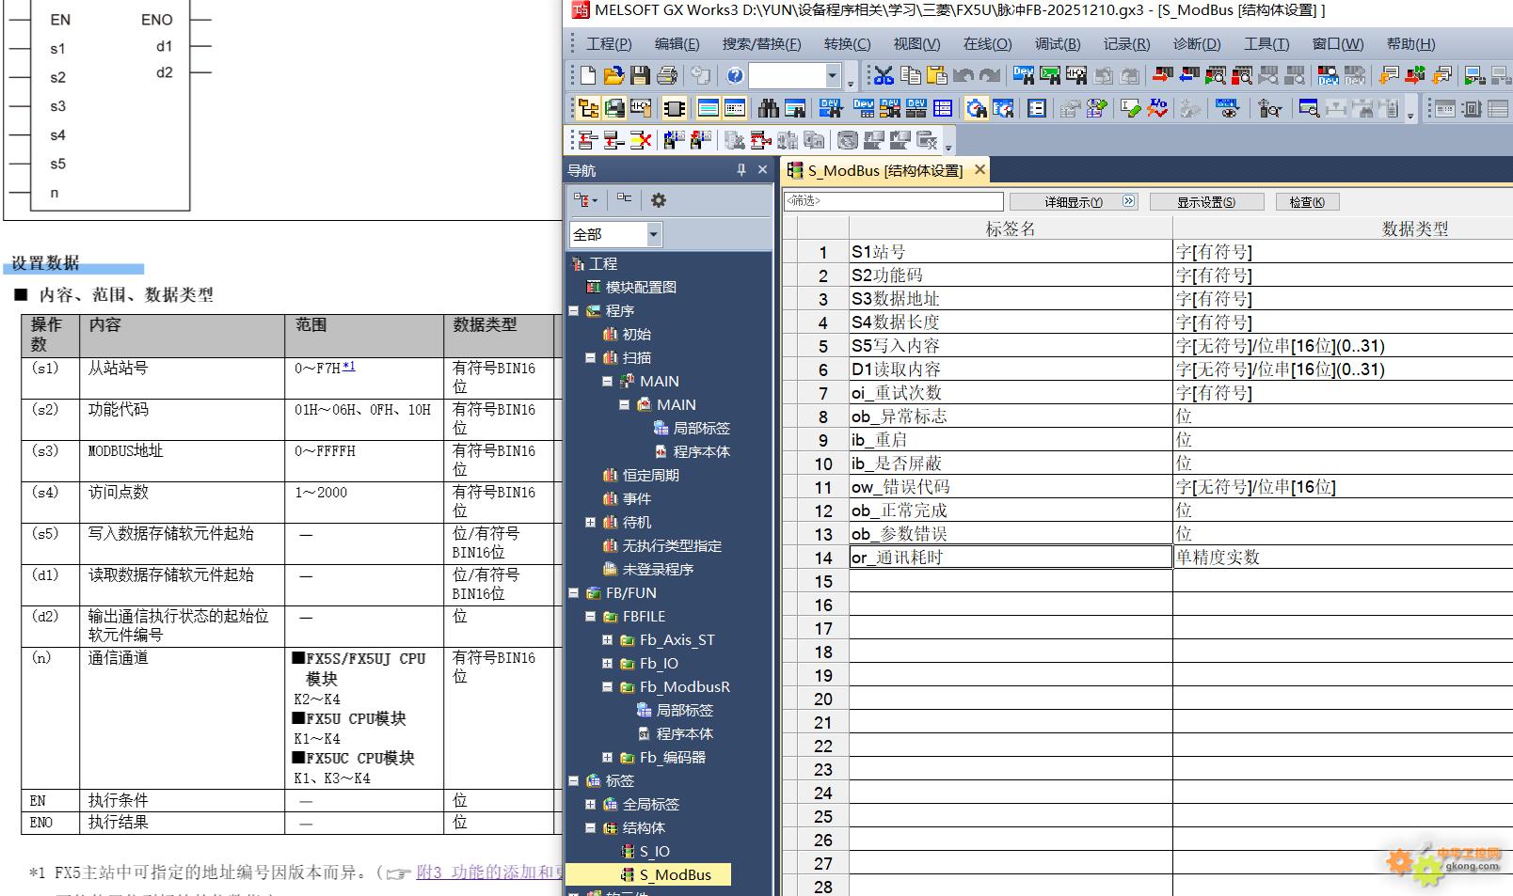Click the 筛选 filter input field
The image size is (1513, 896).
(x=894, y=201)
